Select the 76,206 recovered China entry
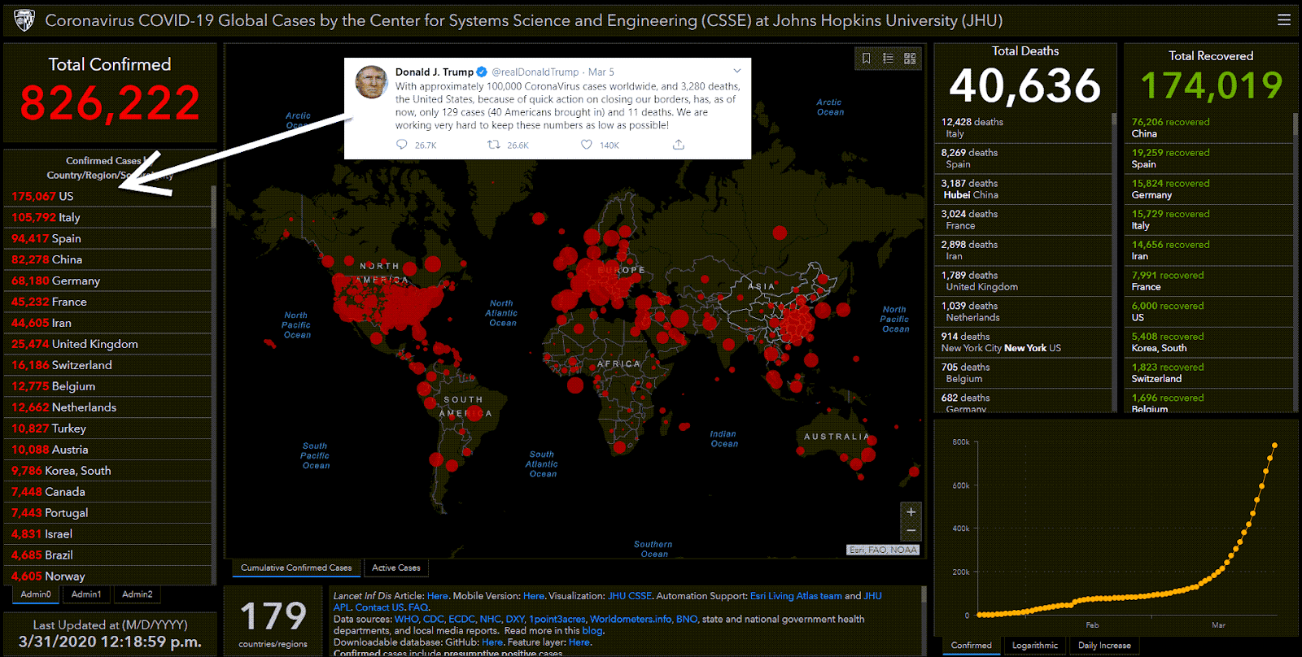 pos(1209,128)
